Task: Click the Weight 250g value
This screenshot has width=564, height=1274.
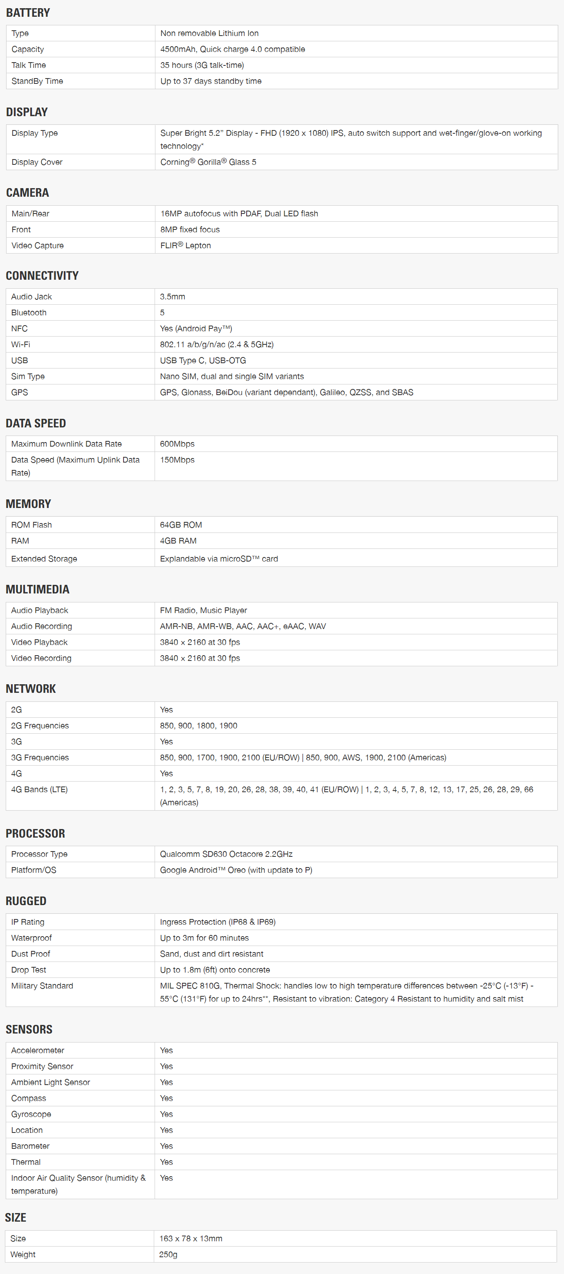Action: (x=168, y=1254)
